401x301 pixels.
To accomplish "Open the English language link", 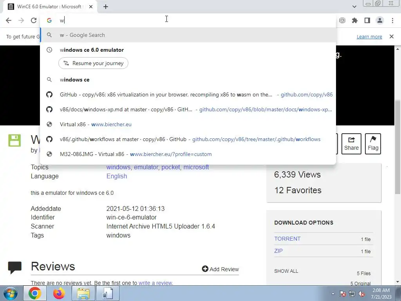I will (x=117, y=176).
